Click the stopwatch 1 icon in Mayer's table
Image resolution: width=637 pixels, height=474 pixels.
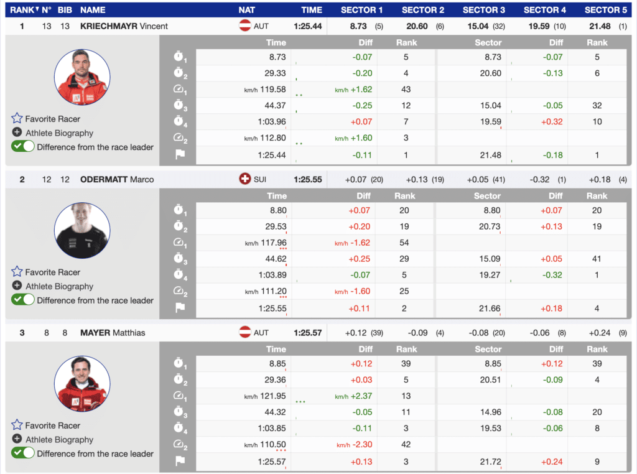point(180,363)
